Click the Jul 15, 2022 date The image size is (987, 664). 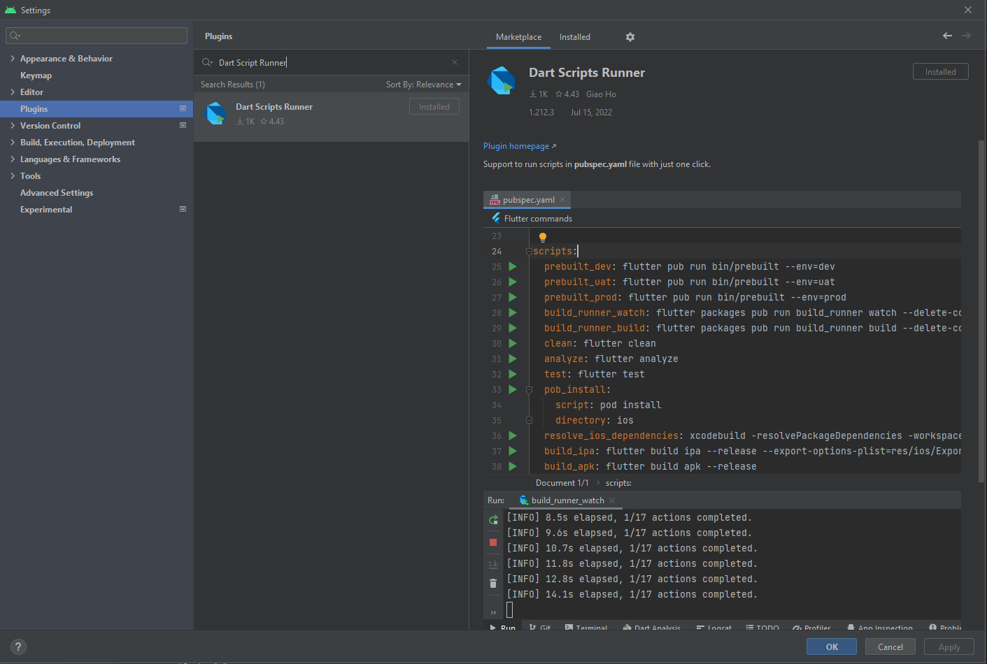click(591, 113)
